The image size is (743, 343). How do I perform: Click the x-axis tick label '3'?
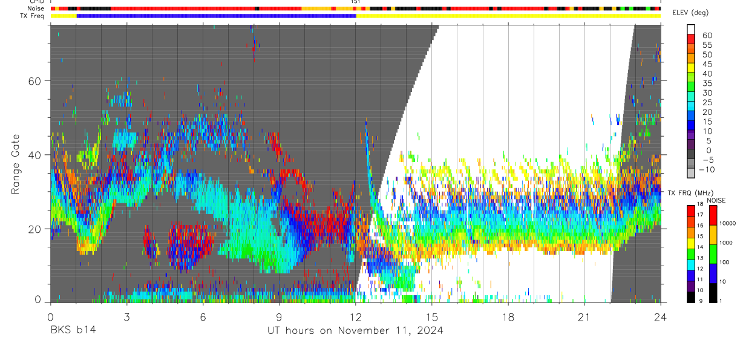tap(126, 318)
